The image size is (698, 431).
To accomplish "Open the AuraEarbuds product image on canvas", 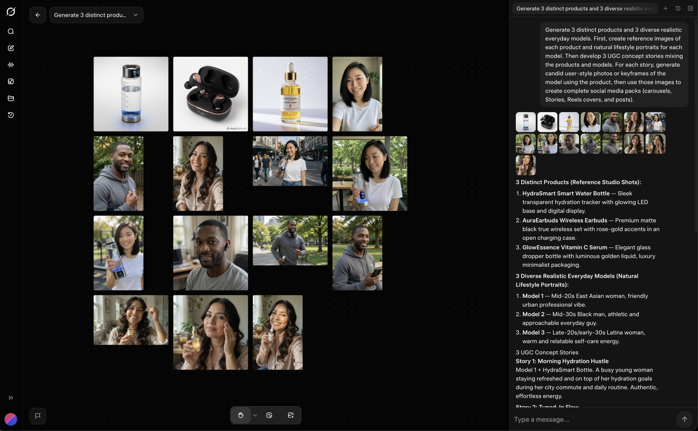I will coord(210,94).
